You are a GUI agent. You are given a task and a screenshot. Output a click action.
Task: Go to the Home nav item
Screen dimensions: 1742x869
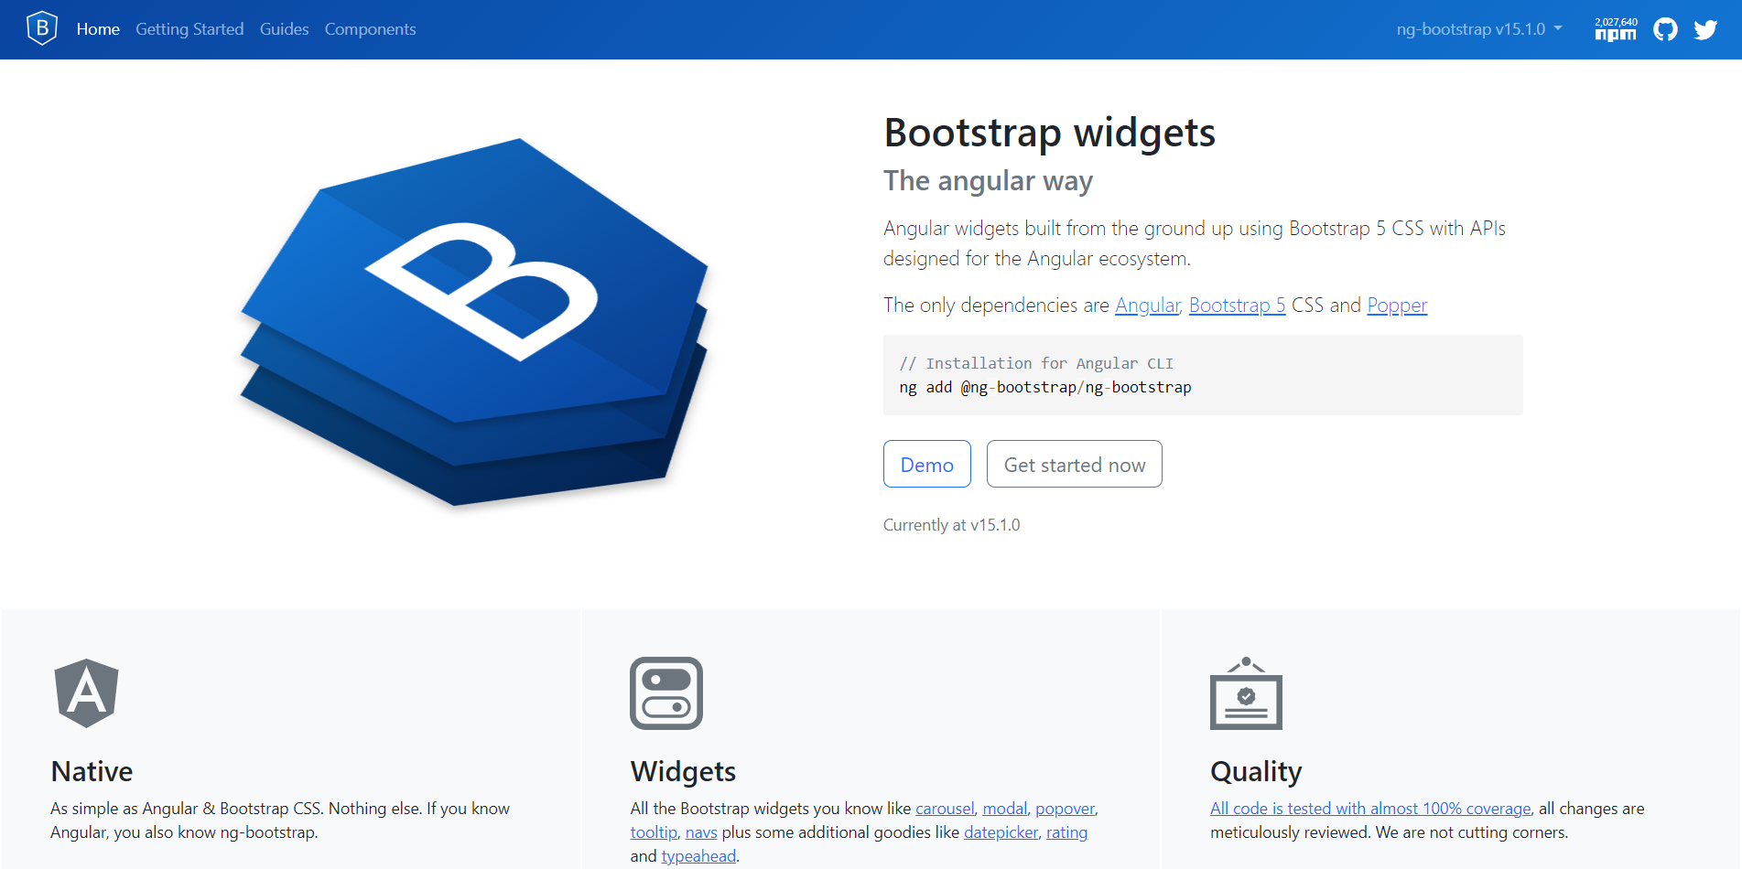tap(98, 29)
